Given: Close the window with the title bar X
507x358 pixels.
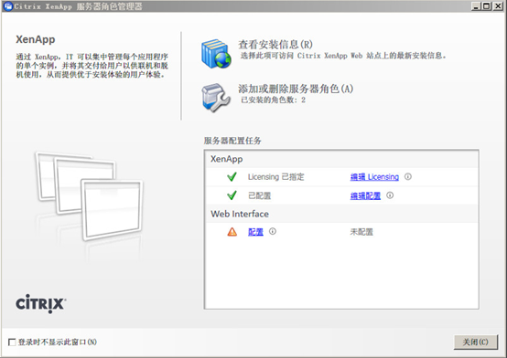Looking at the screenshot, I should tap(498, 6).
